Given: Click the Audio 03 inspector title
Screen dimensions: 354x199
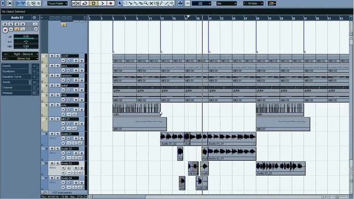Looking at the screenshot, I should pos(17,18).
